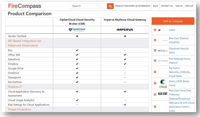200x117 pixels.
Task: Click plus icon beside Elastic_CASB_Elastic Cloud
Action: (155, 83)
